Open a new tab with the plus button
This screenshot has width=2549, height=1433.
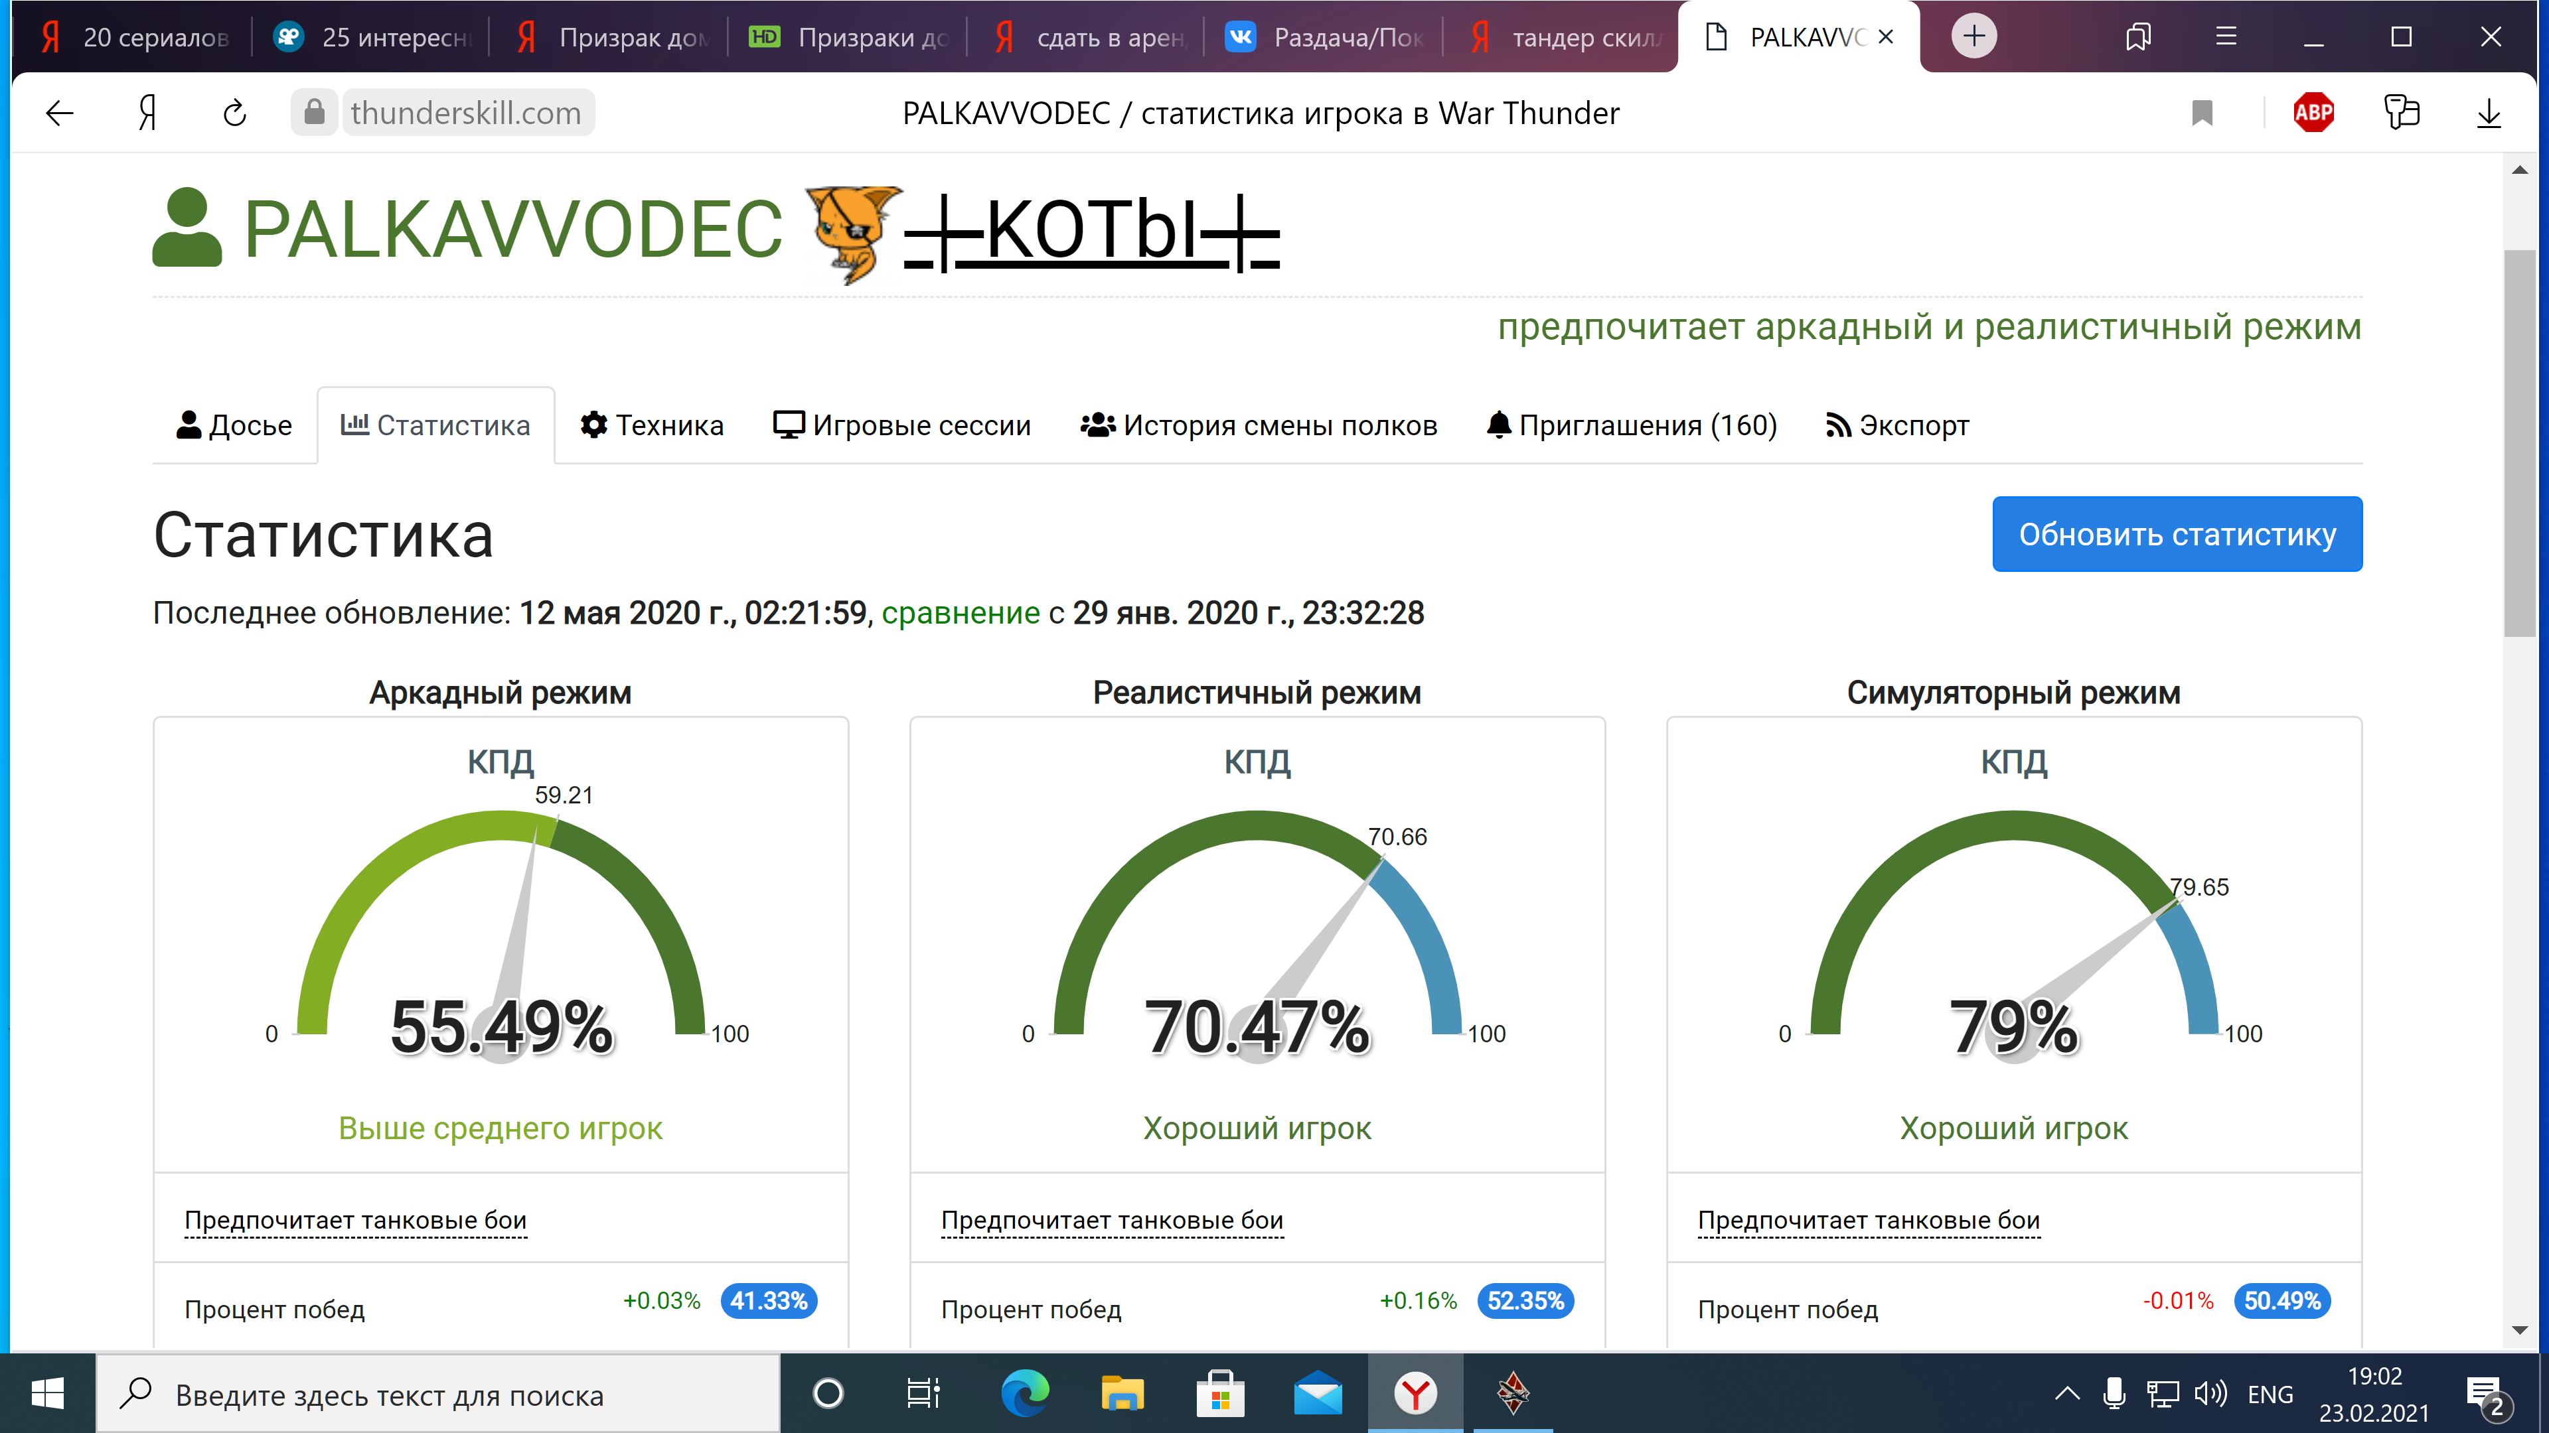pyautogui.click(x=1973, y=36)
